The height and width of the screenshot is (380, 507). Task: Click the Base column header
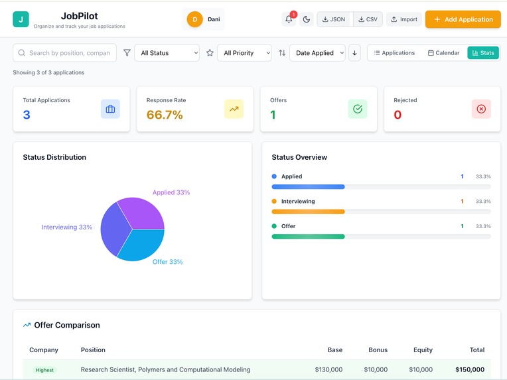pos(335,350)
